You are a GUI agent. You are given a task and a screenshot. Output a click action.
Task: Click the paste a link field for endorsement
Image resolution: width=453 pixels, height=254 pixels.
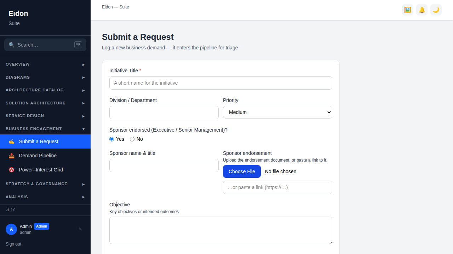[x=277, y=187]
